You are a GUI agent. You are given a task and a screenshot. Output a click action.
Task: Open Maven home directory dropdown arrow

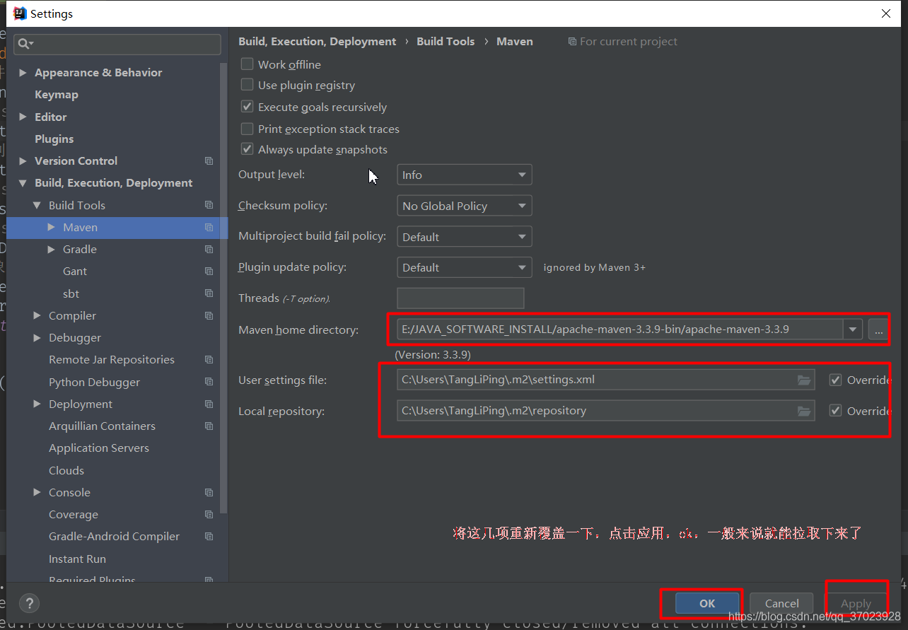853,329
